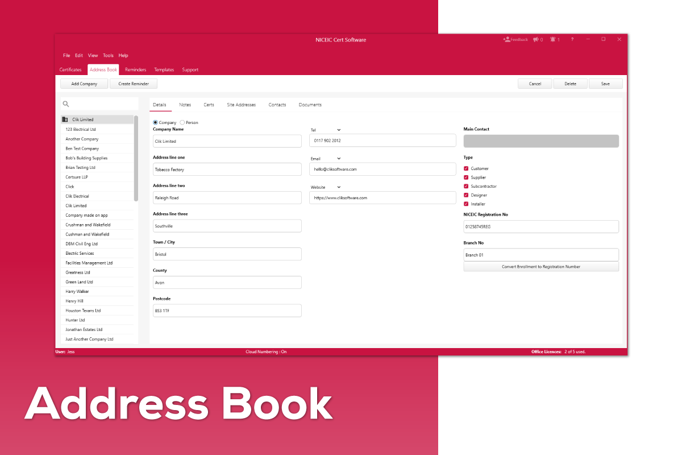Select DBM Civil Eng Ltd in list
The height and width of the screenshot is (455, 682).
pyautogui.click(x=97, y=244)
